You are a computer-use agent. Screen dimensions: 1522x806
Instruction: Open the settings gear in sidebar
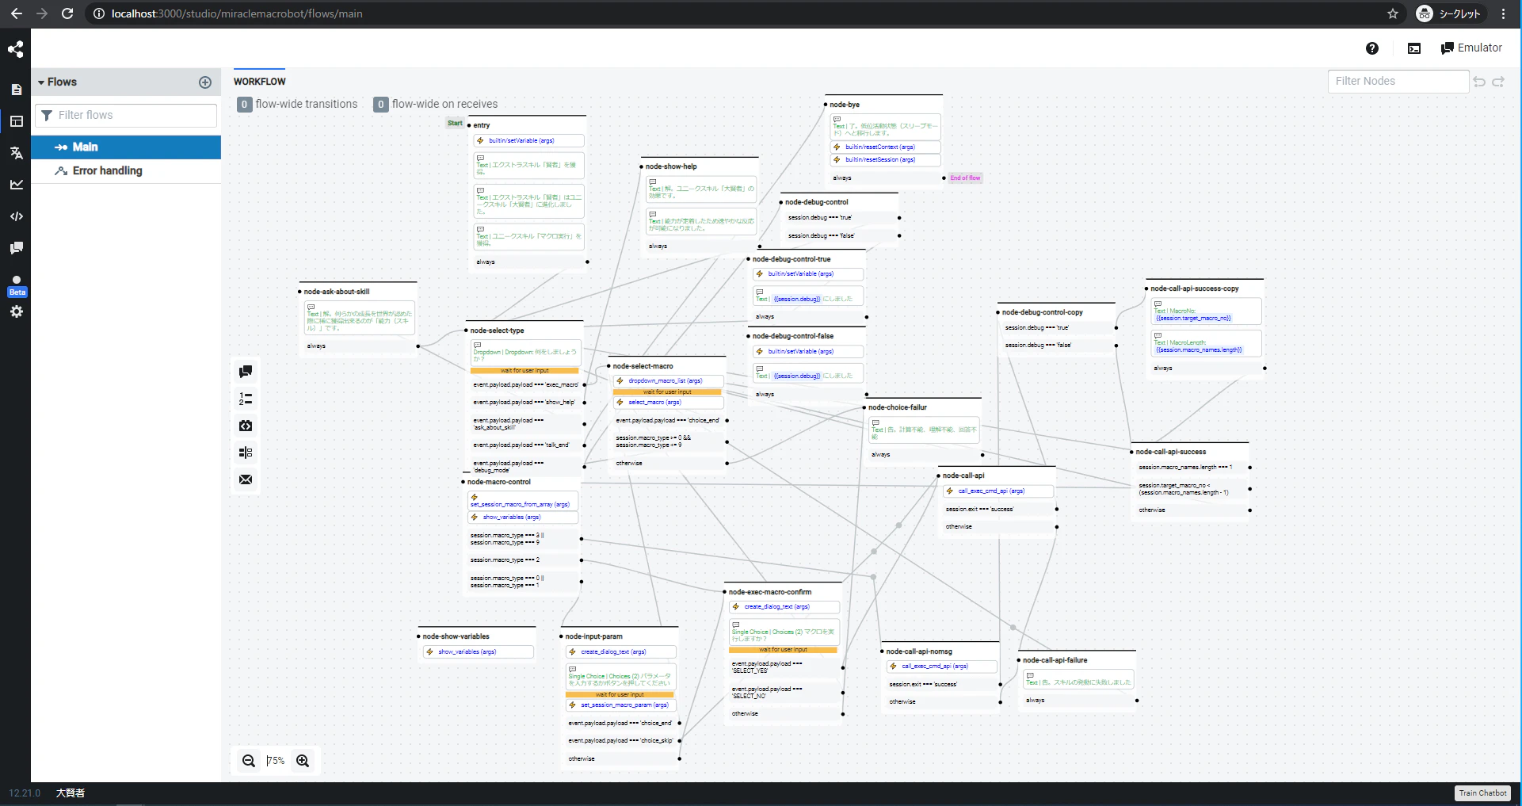(x=16, y=311)
